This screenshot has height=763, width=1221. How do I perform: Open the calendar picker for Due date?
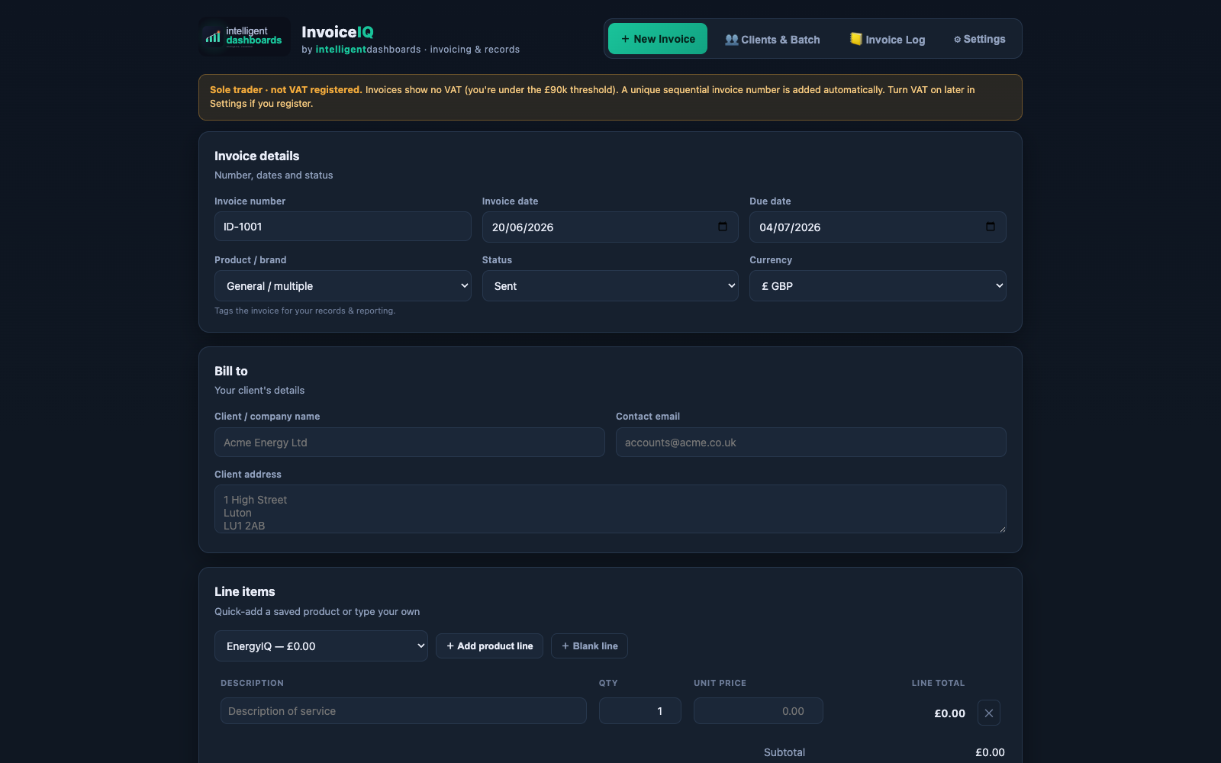click(990, 227)
